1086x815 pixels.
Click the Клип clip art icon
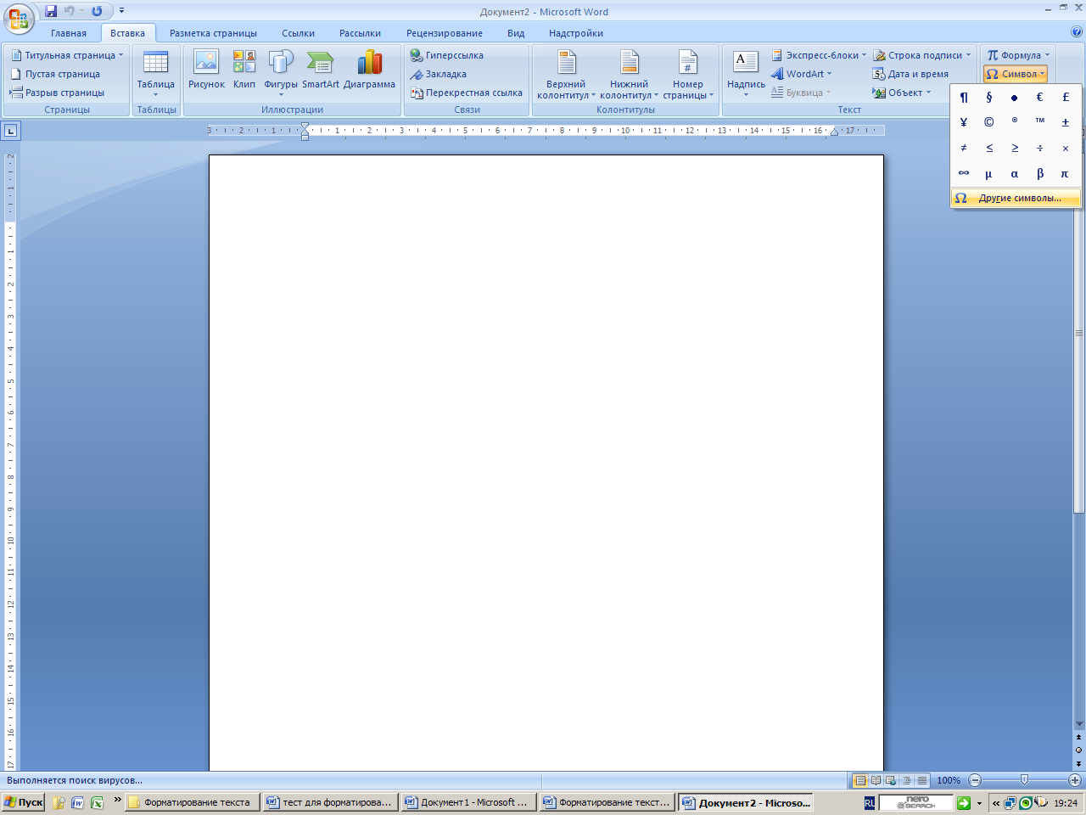(x=244, y=70)
